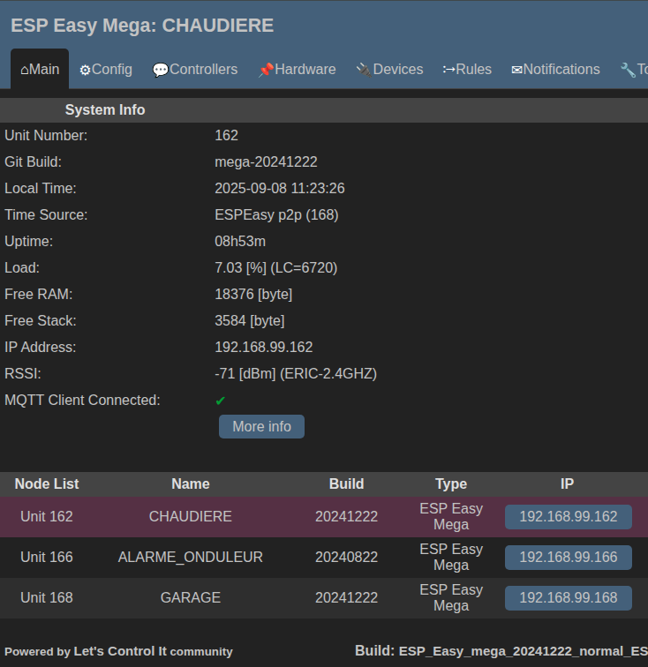Click the System Info header
648x667 pixels.
(x=105, y=110)
